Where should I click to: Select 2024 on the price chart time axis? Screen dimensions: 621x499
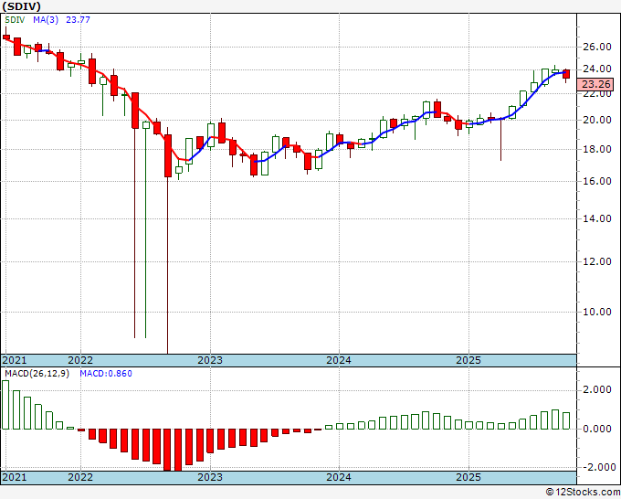[339, 360]
